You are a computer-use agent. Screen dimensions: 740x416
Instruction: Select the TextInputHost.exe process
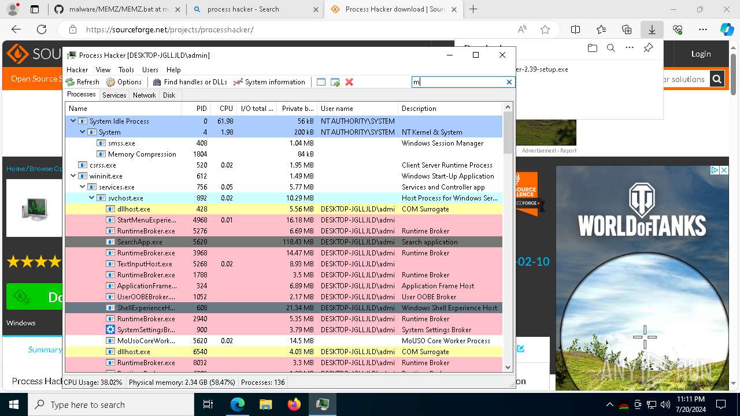click(284, 264)
